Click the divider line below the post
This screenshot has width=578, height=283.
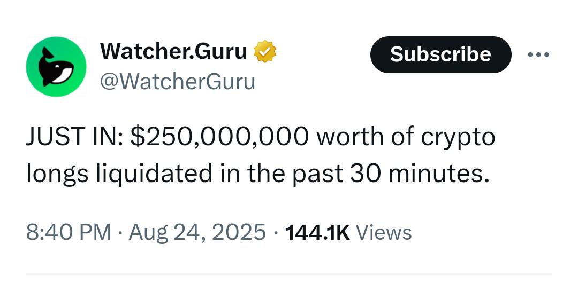click(x=288, y=274)
